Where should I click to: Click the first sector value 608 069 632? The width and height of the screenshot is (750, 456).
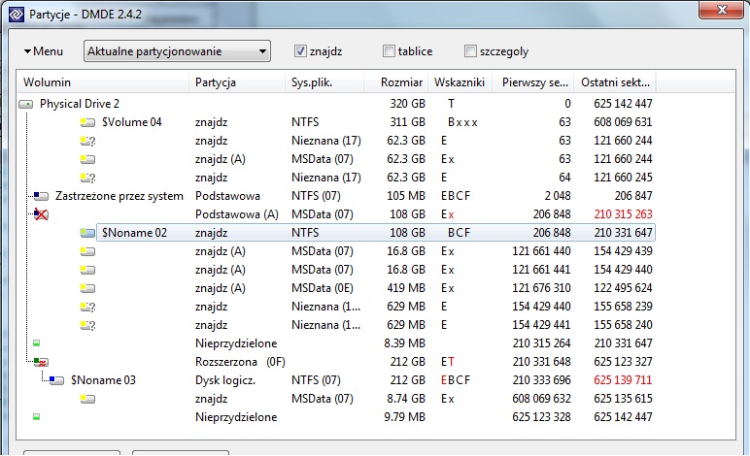(x=541, y=399)
